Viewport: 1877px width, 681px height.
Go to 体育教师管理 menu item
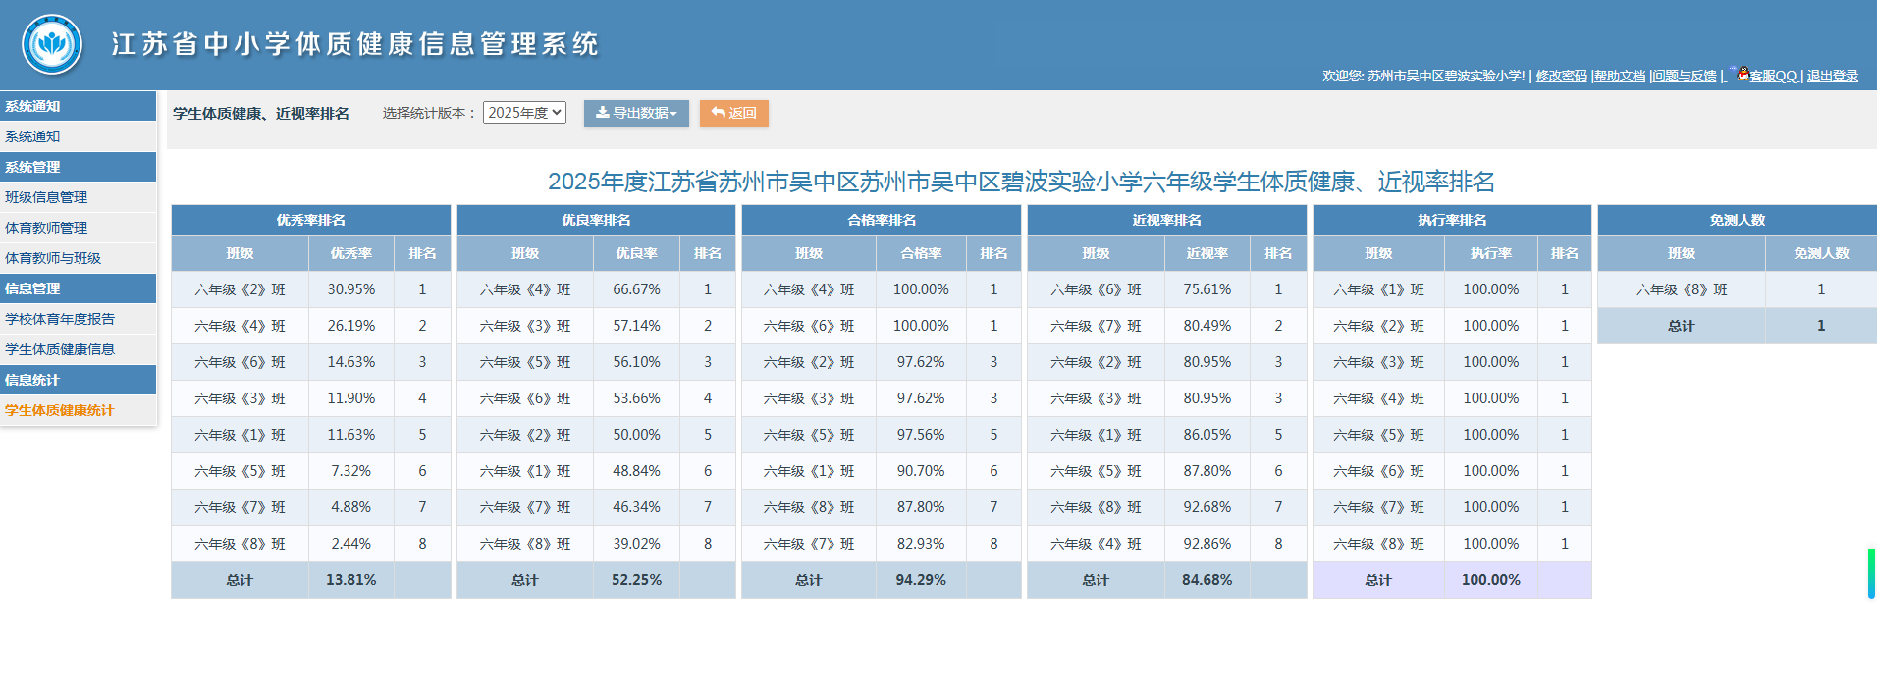click(46, 228)
